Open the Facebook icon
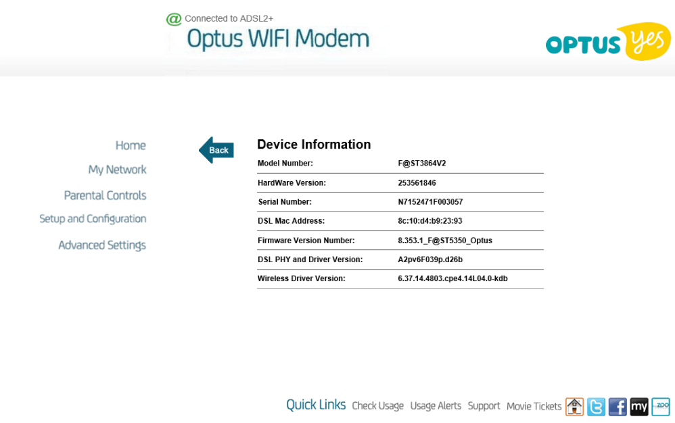This screenshot has height=423, width=675. click(x=618, y=407)
